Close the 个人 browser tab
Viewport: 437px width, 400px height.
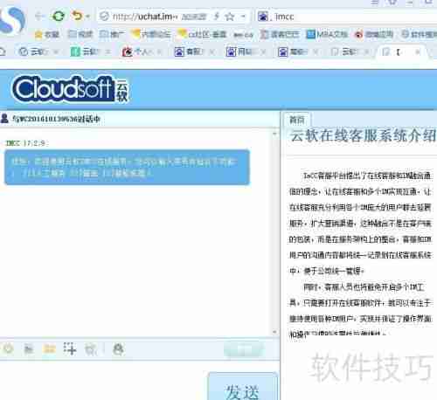pos(160,52)
